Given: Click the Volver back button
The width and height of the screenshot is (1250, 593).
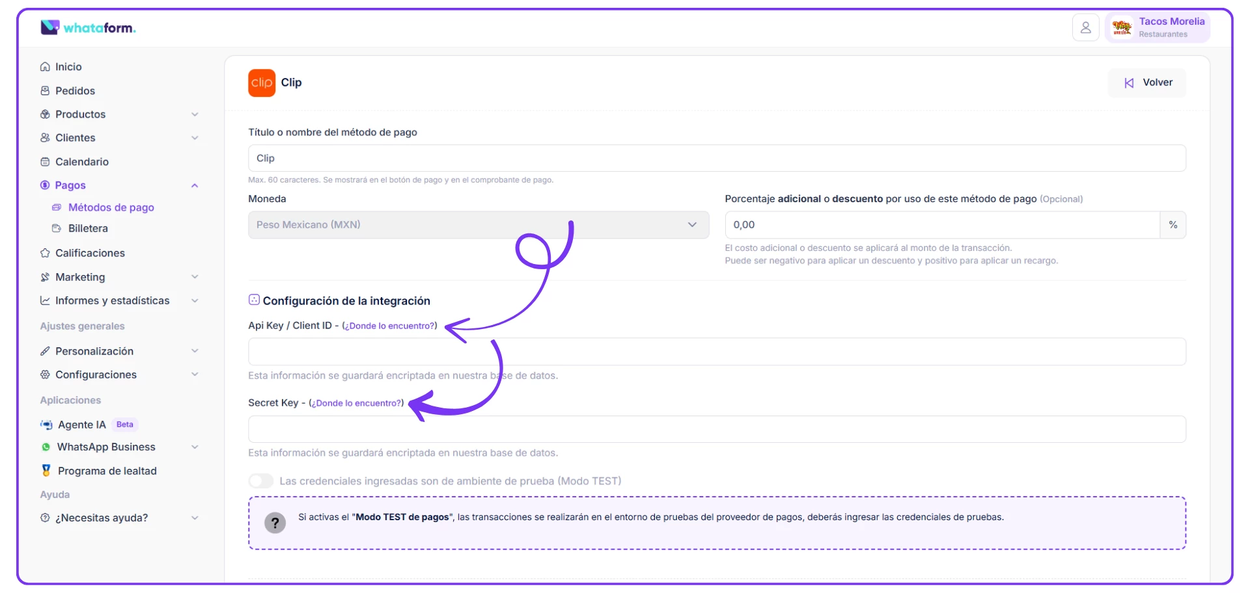Looking at the screenshot, I should click(1147, 83).
